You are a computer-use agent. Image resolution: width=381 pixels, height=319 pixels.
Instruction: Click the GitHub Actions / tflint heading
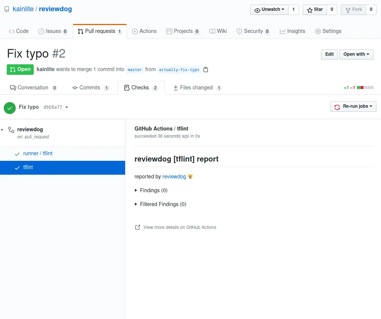pyautogui.click(x=161, y=129)
